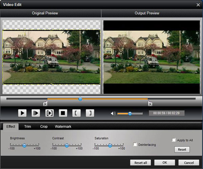Switch to the Trim tab
The width and height of the screenshot is (203, 169).
(x=27, y=126)
